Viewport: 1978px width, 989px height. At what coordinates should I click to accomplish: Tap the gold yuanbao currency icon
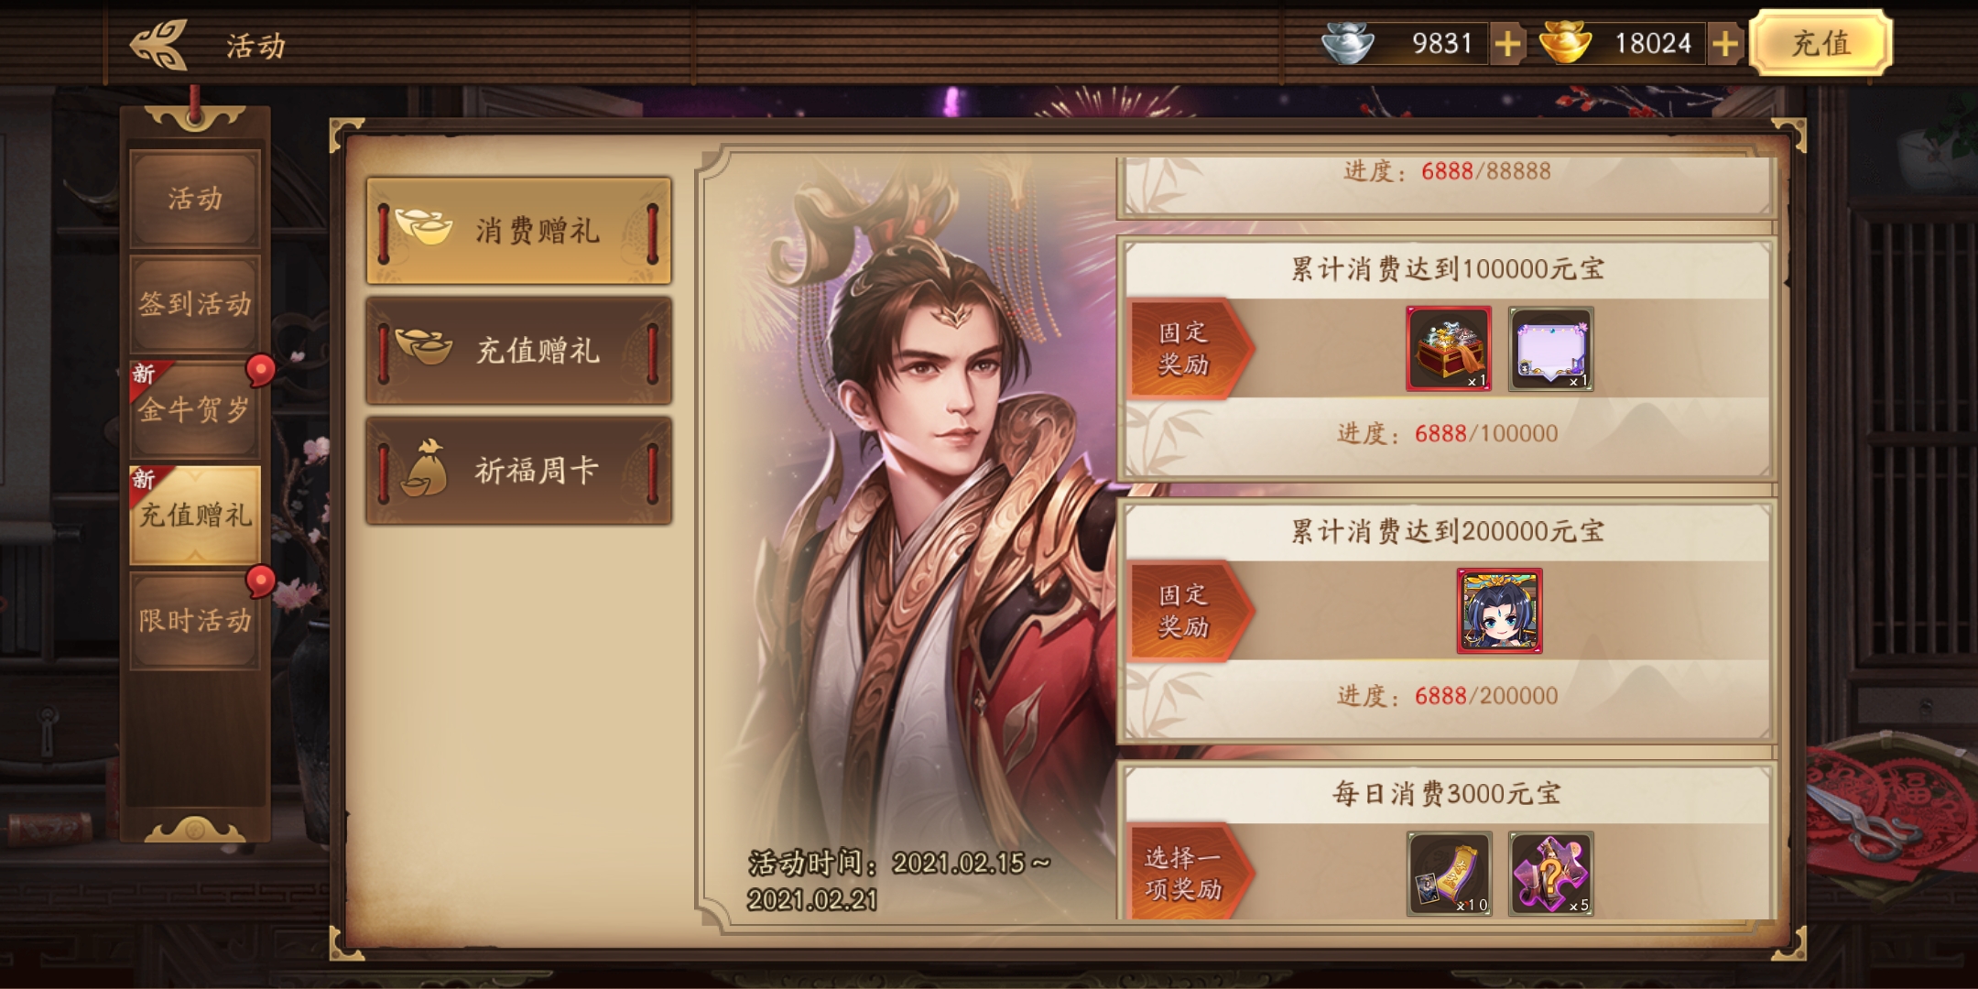[x=1565, y=43]
